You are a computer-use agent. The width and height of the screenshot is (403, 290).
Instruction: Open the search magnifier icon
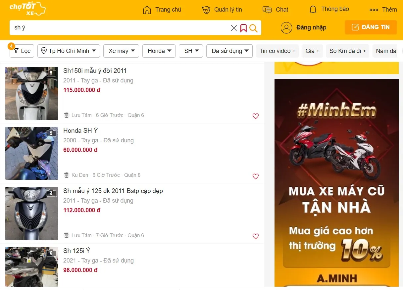point(253,28)
